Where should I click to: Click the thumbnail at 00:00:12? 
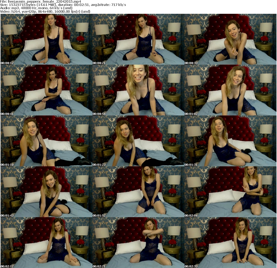pos(46,39)
